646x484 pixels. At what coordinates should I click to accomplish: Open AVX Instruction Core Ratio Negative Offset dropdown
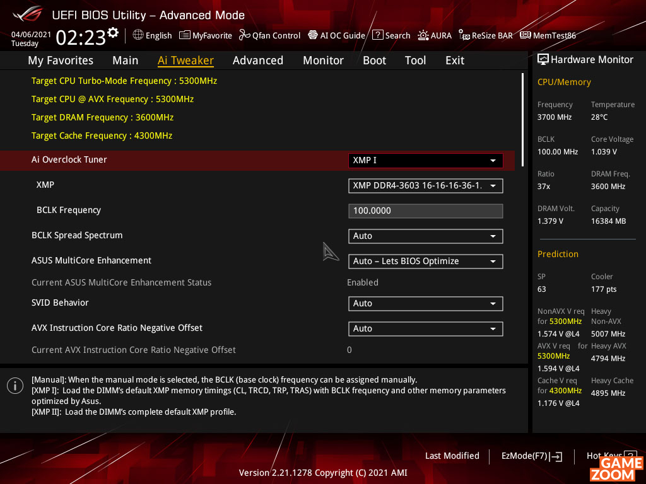[426, 328]
